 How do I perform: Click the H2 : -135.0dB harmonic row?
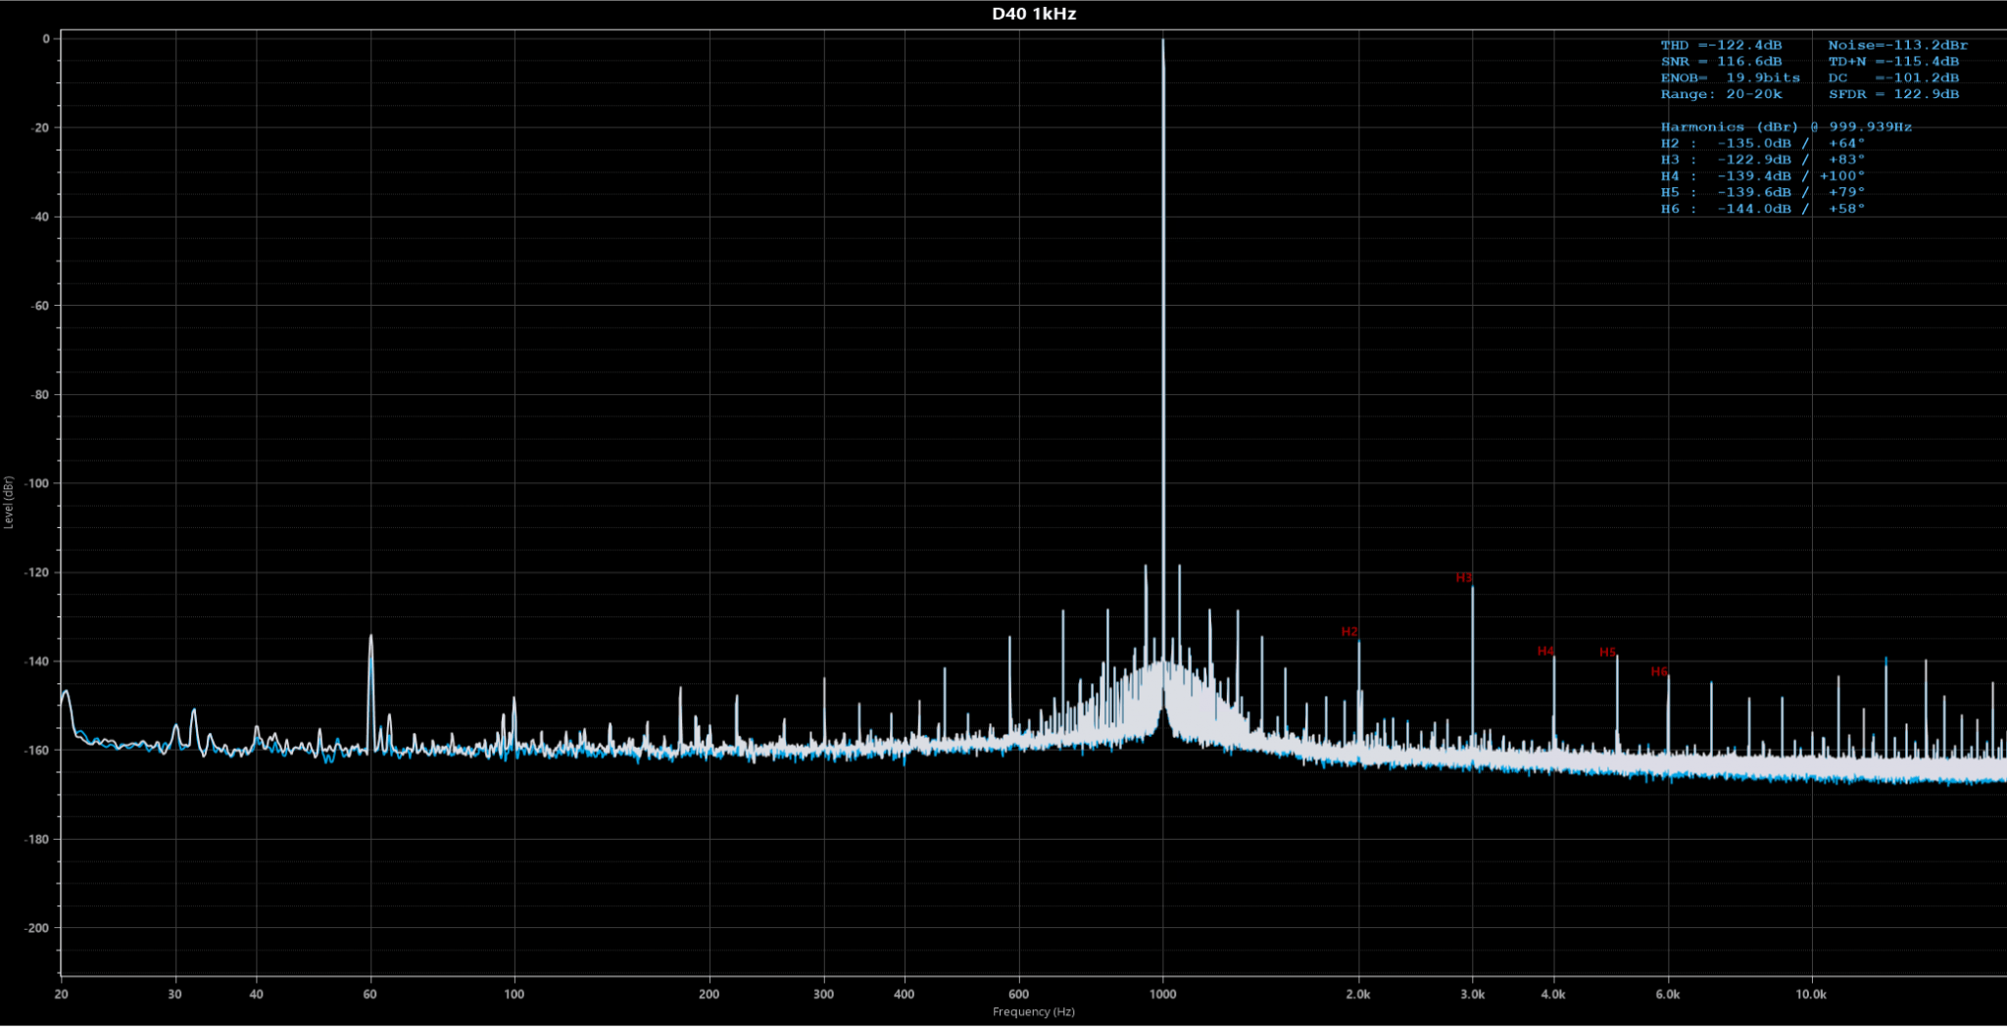click(x=1762, y=144)
